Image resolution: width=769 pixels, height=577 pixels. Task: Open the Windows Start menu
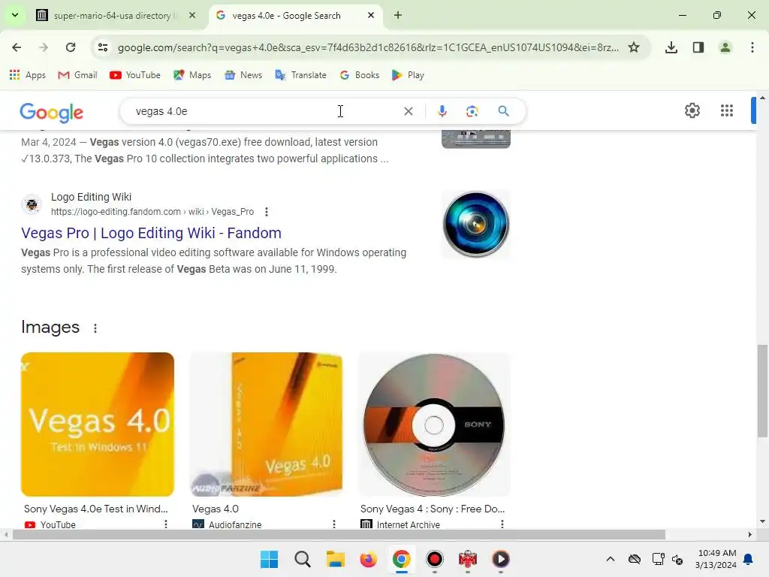pos(270,559)
